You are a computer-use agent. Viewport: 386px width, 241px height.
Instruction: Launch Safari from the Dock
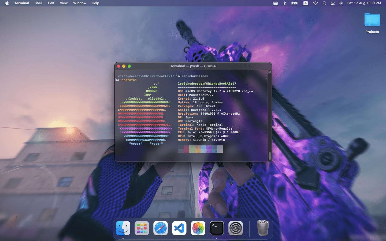(x=160, y=228)
